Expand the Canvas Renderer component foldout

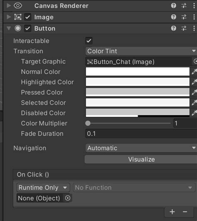click(x=9, y=6)
